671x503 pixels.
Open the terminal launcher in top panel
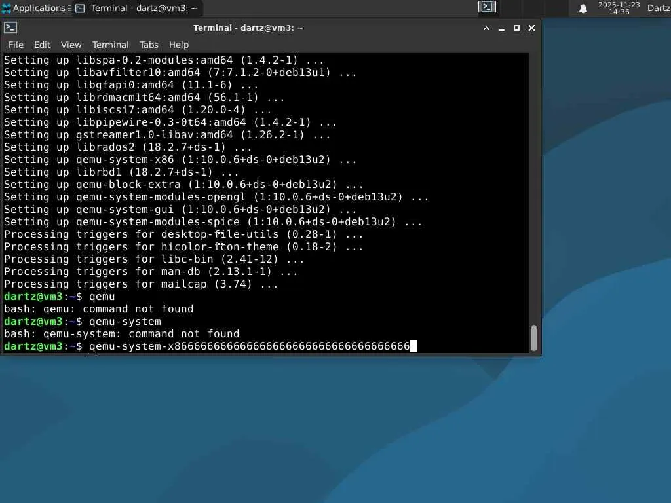[x=487, y=7]
